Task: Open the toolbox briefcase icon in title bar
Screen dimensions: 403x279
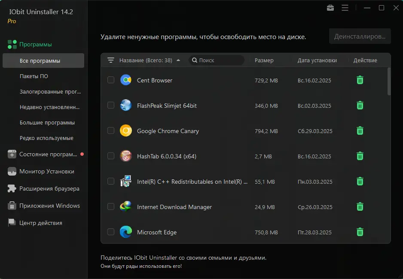Action: (x=330, y=8)
